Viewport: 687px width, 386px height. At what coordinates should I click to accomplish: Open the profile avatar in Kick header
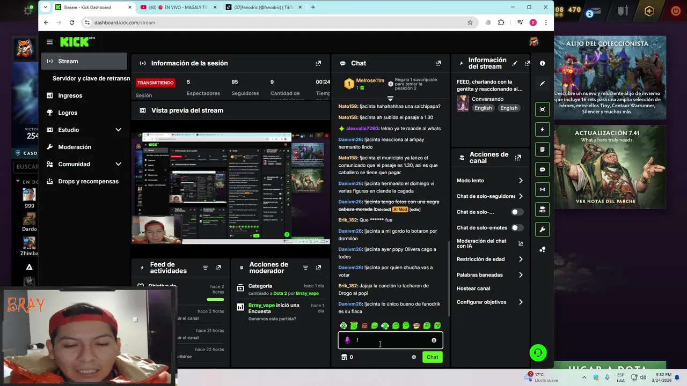(533, 42)
